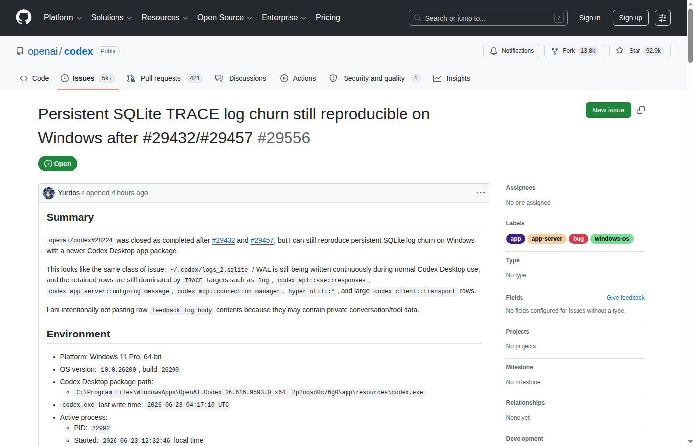Expand the Enterprise menu
This screenshot has height=446, width=694.
[284, 18]
